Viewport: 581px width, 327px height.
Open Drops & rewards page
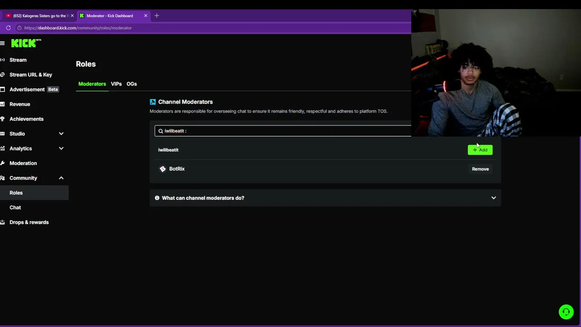click(29, 222)
